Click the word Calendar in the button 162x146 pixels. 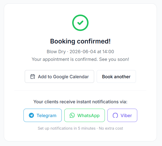[79, 77]
